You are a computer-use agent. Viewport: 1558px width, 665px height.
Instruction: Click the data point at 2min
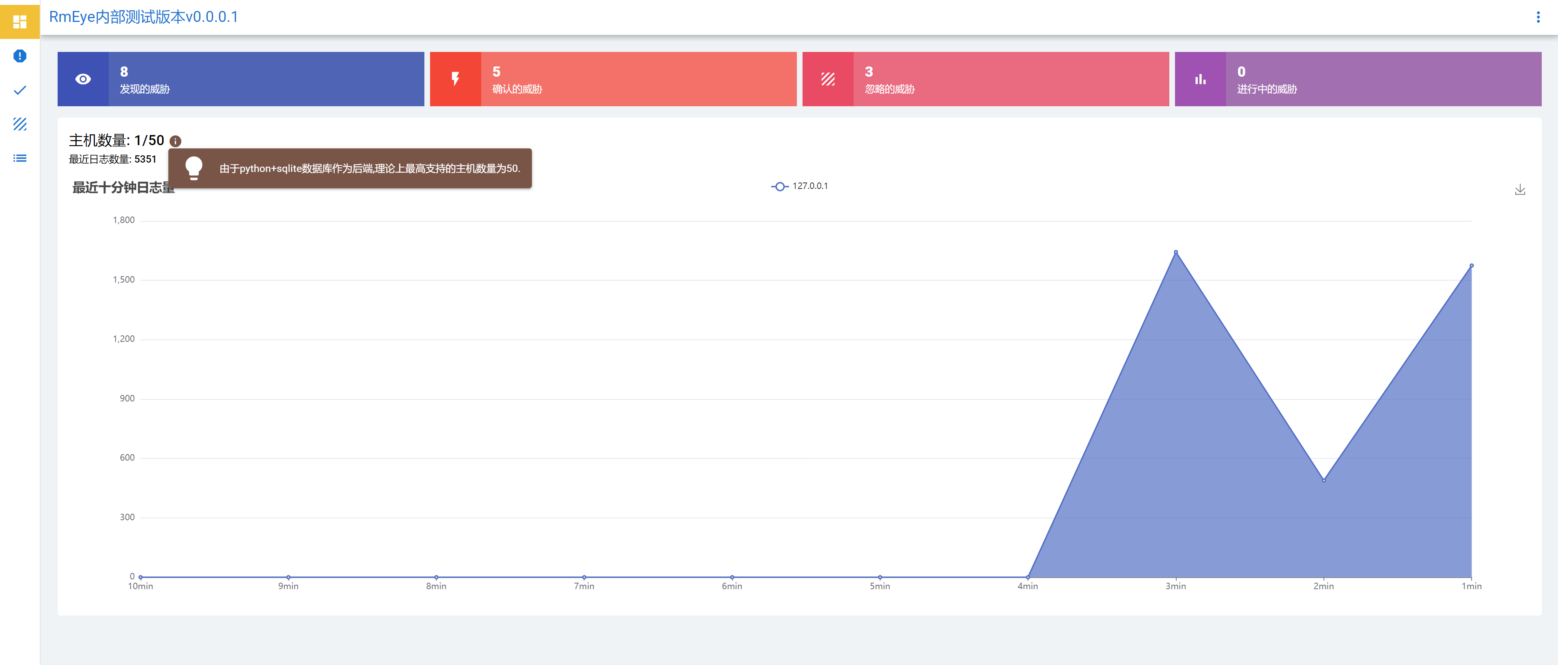coord(1323,480)
